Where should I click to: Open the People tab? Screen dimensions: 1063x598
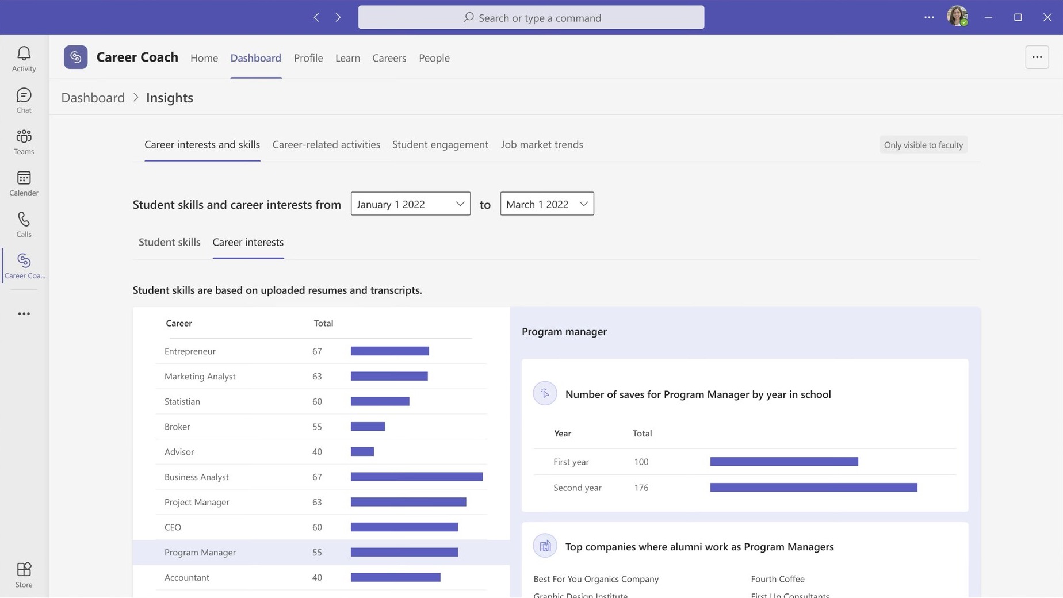434,57
